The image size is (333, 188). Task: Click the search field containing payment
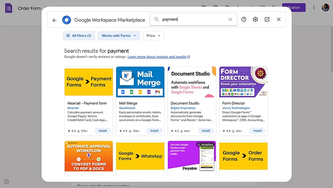193,20
